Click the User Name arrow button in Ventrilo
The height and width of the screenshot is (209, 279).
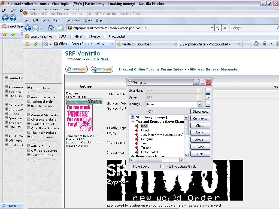pos(208,91)
